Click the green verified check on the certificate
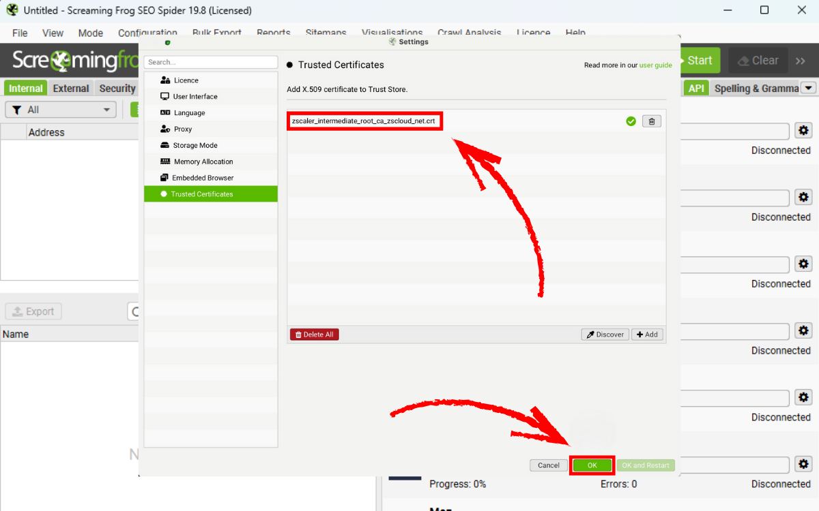This screenshot has width=819, height=511. tap(630, 121)
